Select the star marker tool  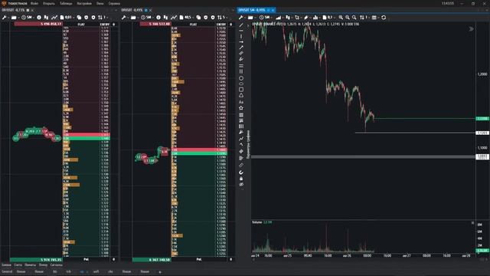(x=241, y=108)
